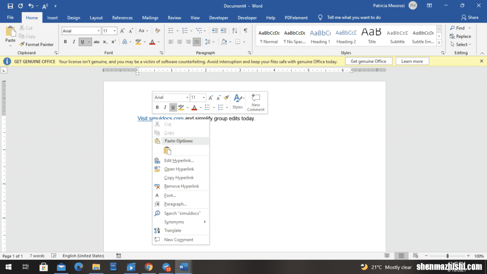This screenshot has height=274, width=487.
Task: Increase the paragraph indent
Action: point(224,30)
